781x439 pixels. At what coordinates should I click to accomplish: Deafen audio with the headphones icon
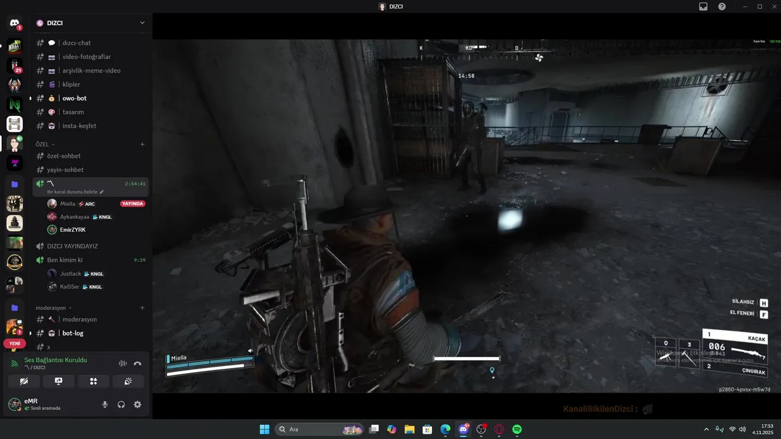[121, 404]
